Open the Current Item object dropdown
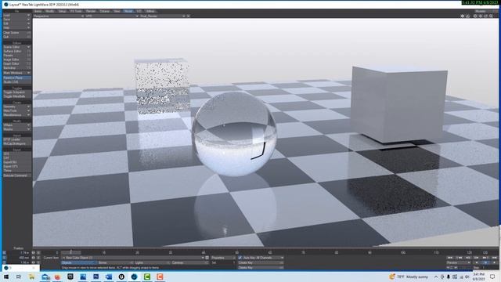 (x=132, y=258)
